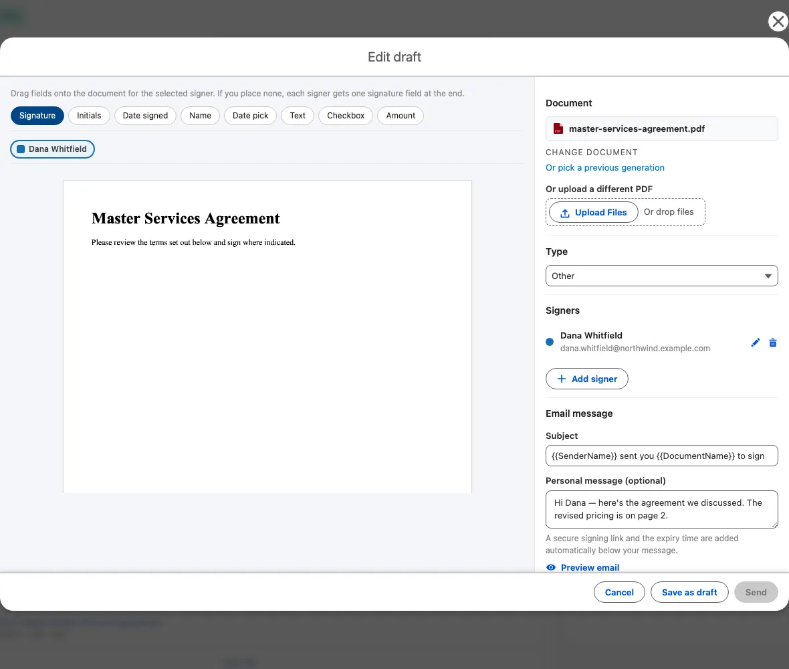Screen dimensions: 789x669
Task: Focus the Personal message text area
Action: coord(662,509)
